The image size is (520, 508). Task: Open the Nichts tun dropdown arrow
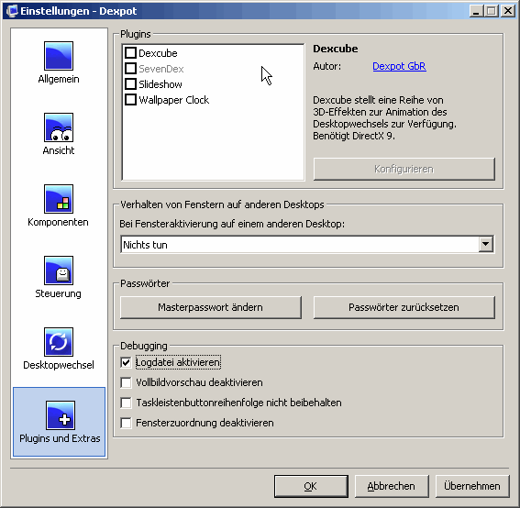click(x=486, y=245)
